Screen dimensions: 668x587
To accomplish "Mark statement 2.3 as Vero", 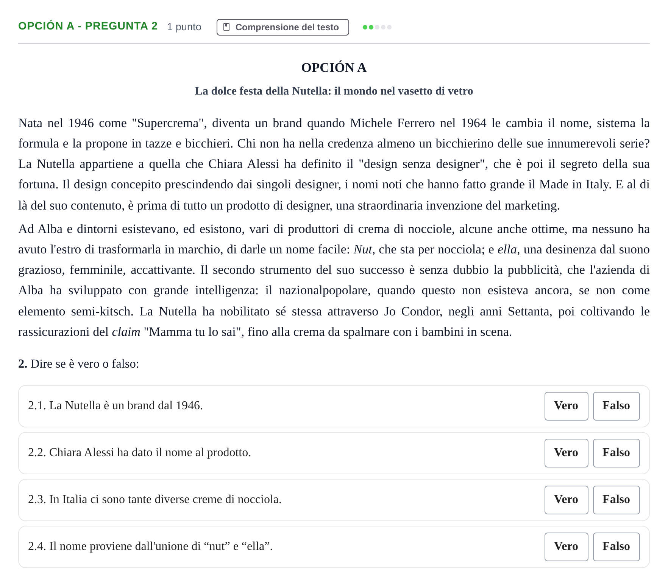I will (x=566, y=500).
